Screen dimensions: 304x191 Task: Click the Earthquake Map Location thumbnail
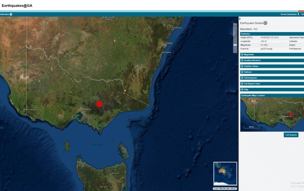tap(272, 114)
